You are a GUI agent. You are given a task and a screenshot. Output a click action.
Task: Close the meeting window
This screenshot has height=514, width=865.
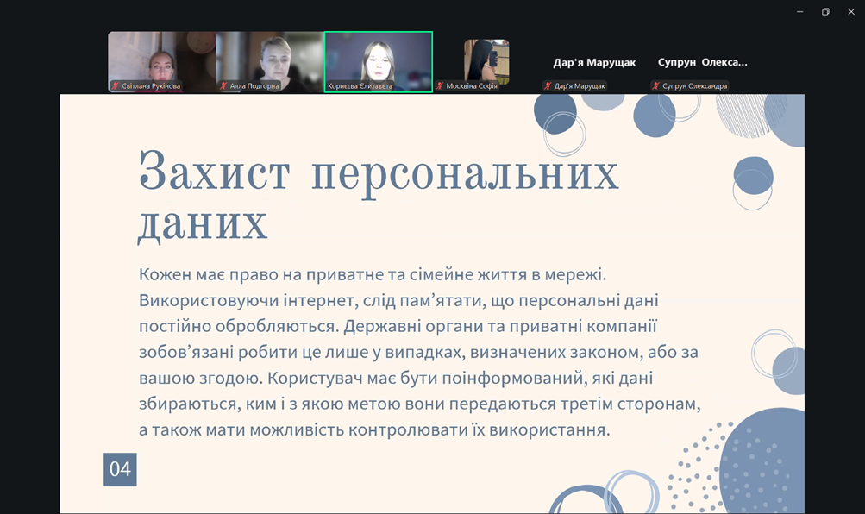pos(849,12)
